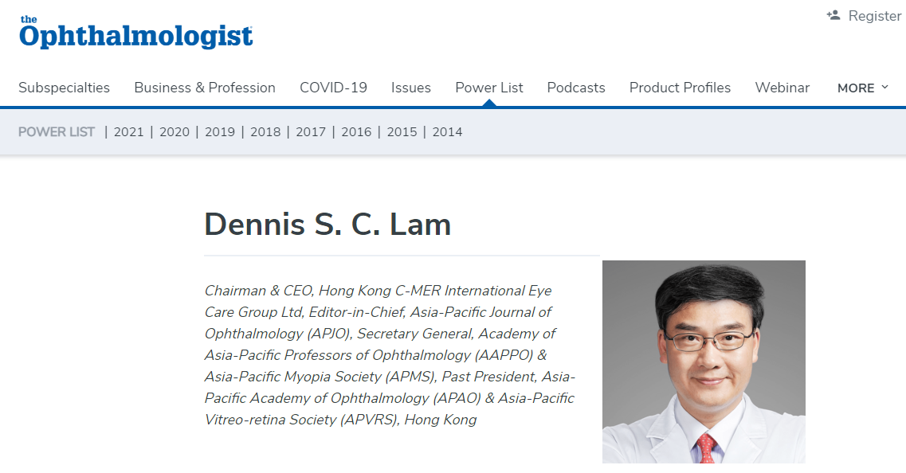906x473 pixels.
Task: Select the 2021 Power List
Action: [129, 132]
